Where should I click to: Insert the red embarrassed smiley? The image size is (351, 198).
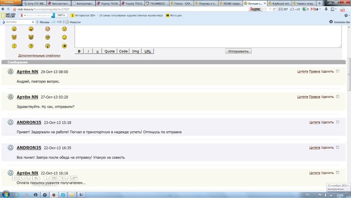tap(48, 29)
